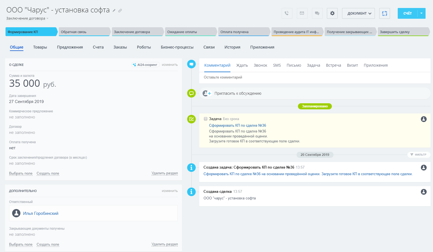433x252 pixels.
Task: Switch to the Товары tab
Action: pos(40,47)
